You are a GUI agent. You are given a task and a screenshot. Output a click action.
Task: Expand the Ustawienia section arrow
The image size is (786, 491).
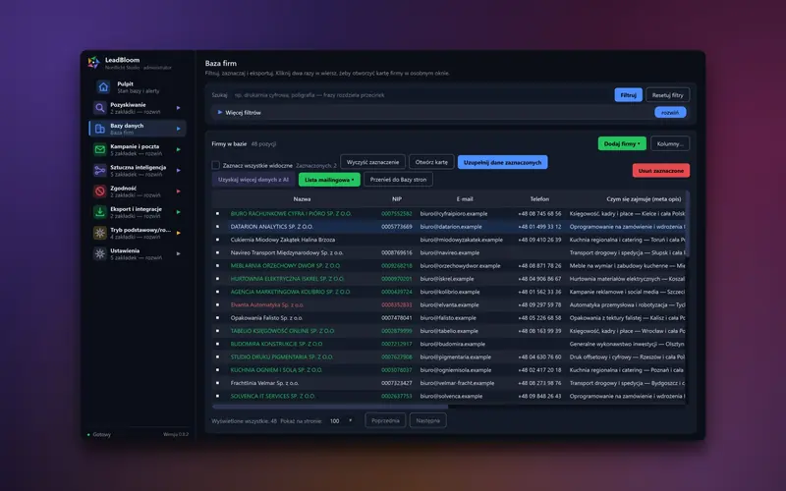click(179, 253)
